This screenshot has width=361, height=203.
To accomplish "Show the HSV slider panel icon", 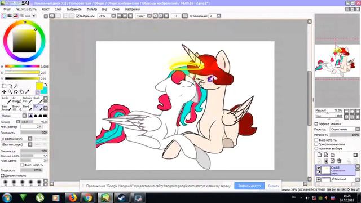I will (x=15, y=16).
